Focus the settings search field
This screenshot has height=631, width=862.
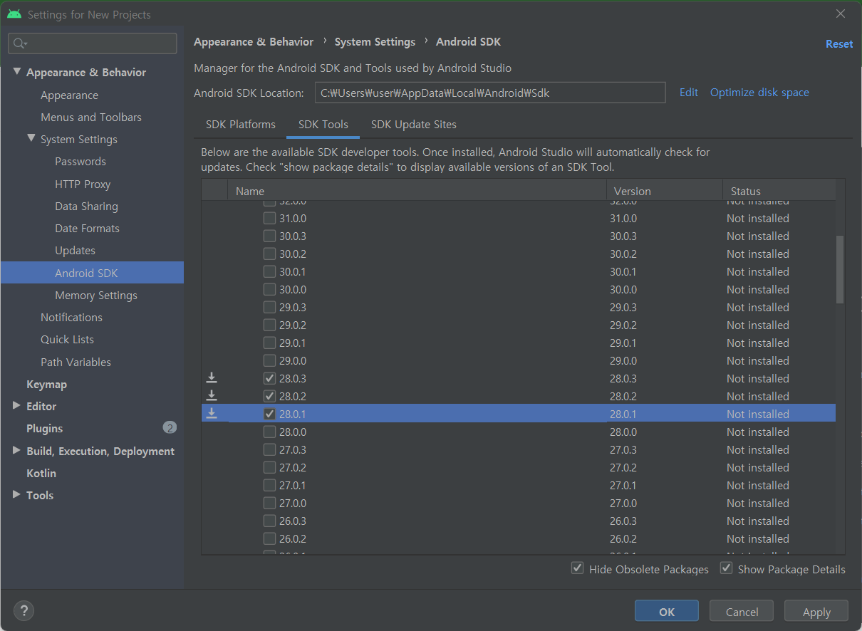tap(93, 43)
